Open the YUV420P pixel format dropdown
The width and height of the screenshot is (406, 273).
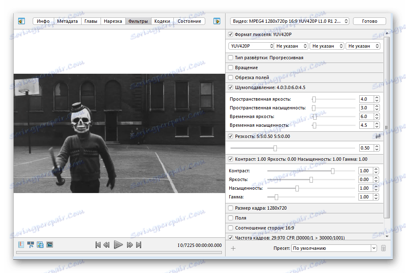point(250,46)
